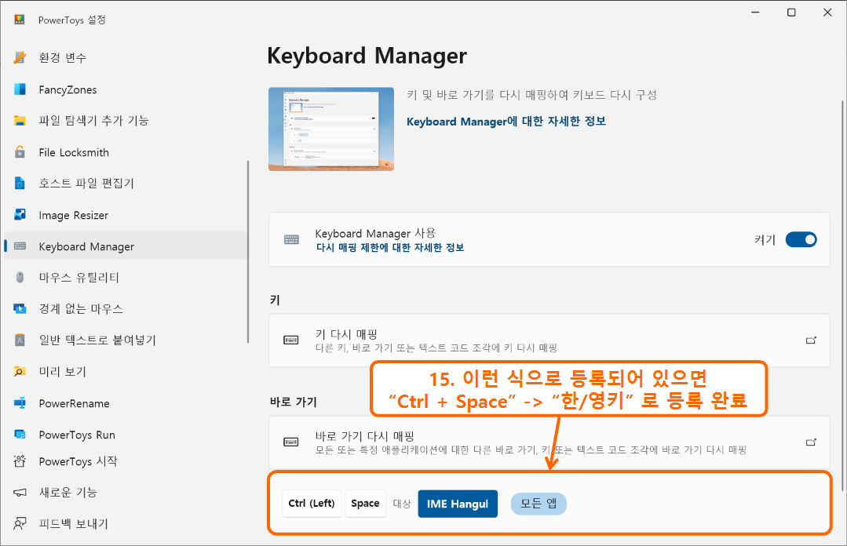Launch 바로 가기 다시 매핑 with its open icon
Viewport: 847px width, 546px height.
tap(811, 441)
